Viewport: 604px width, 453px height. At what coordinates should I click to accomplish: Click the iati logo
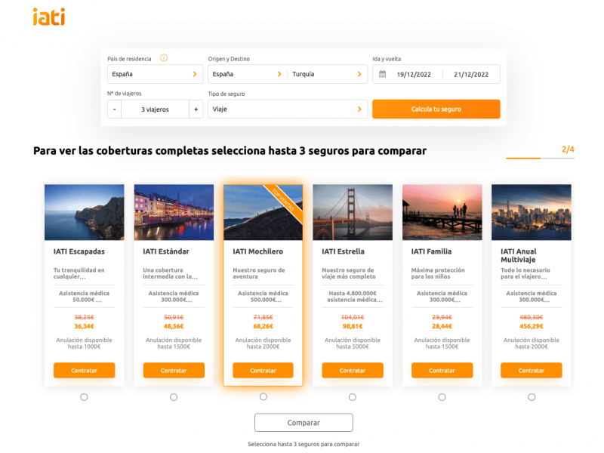point(49,17)
